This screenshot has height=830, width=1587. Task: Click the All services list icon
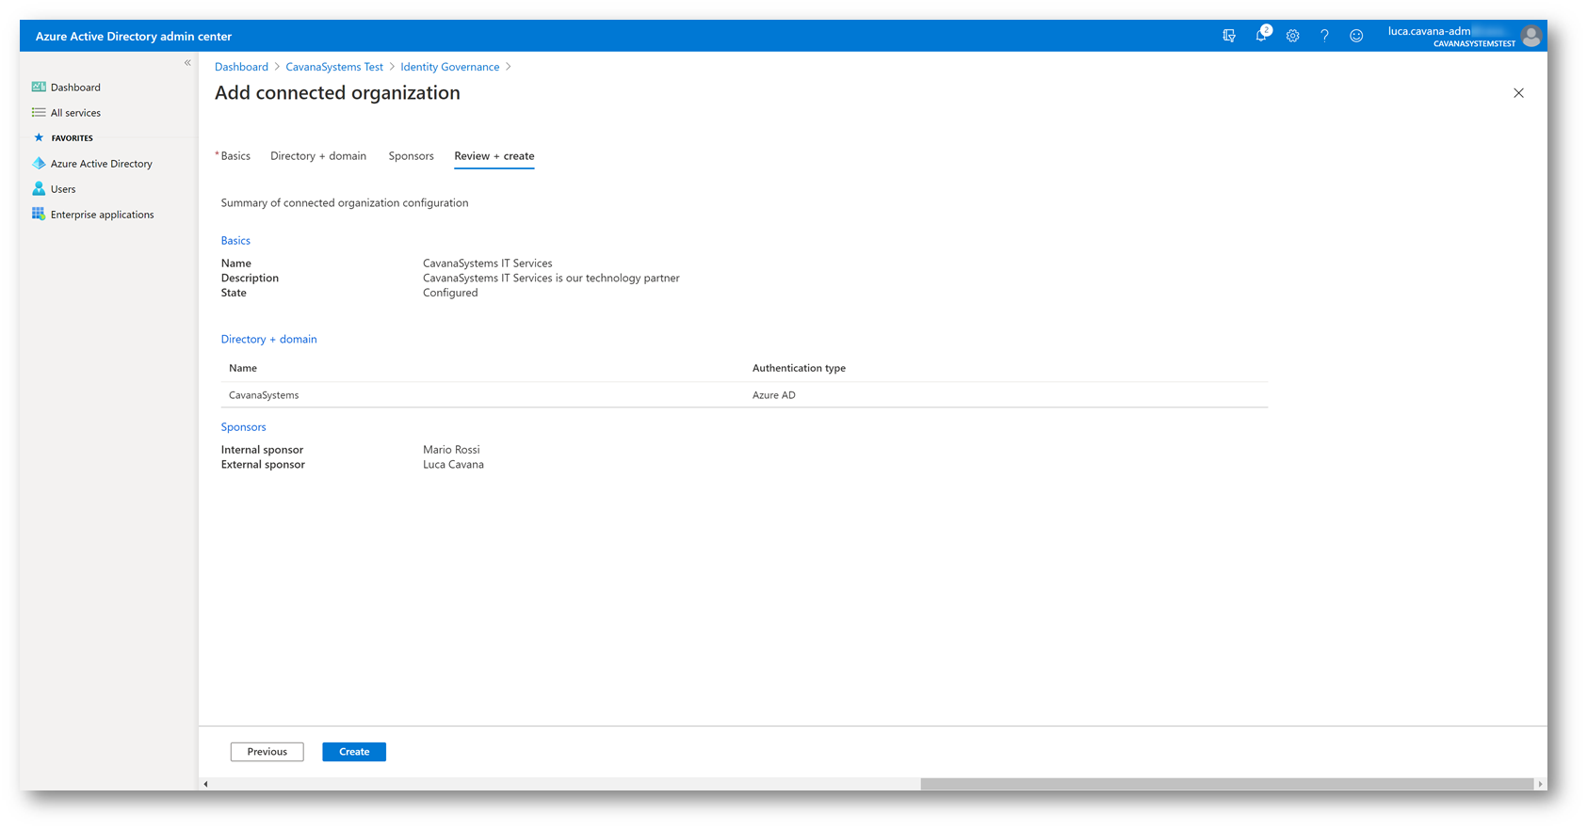click(x=39, y=112)
